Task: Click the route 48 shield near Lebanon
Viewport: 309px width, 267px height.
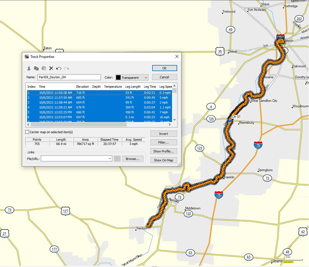Action: (287, 252)
